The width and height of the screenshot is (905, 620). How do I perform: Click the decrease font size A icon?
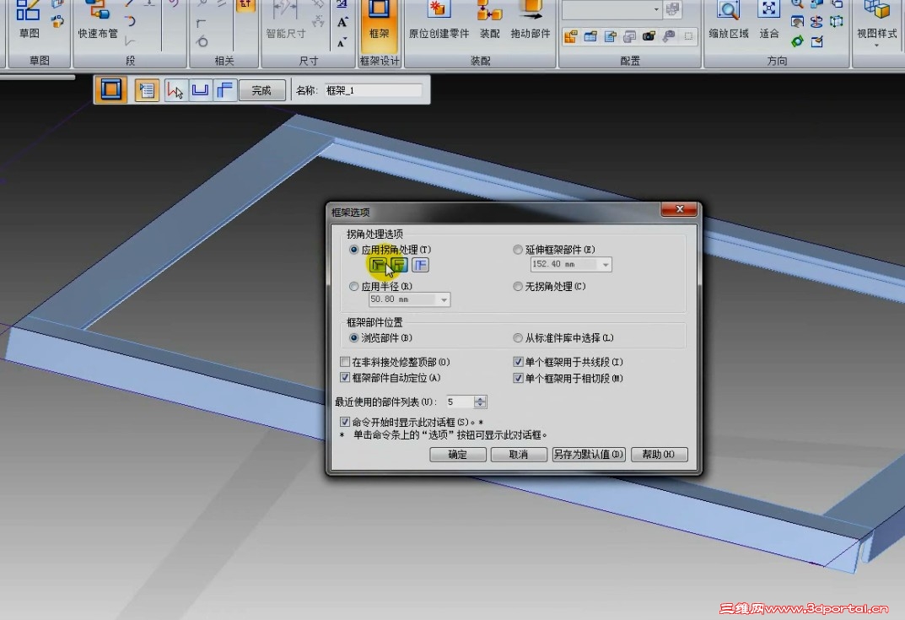(342, 42)
